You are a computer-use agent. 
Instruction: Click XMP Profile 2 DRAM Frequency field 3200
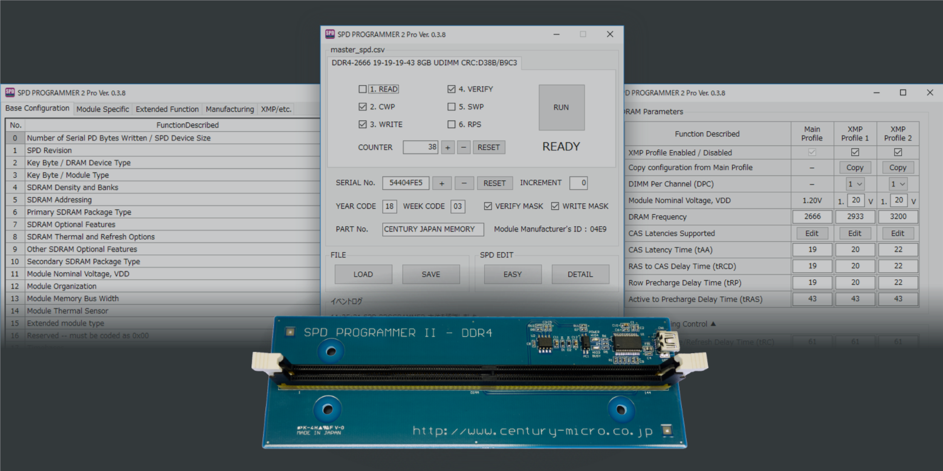[x=898, y=216]
